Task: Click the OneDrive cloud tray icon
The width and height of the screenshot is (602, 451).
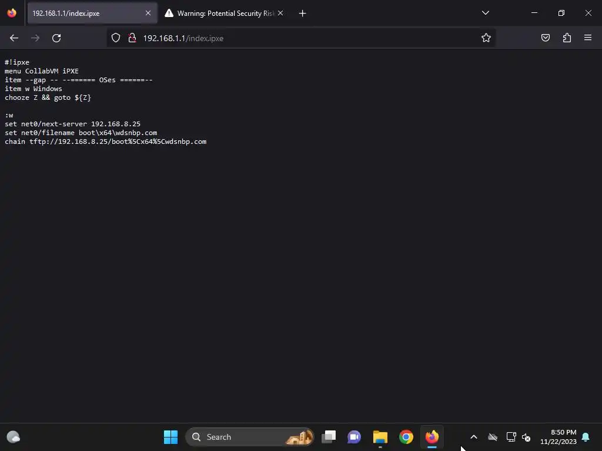Action: point(493,437)
